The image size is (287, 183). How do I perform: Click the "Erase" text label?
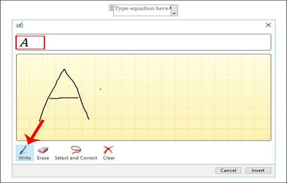(x=43, y=158)
